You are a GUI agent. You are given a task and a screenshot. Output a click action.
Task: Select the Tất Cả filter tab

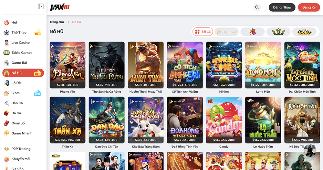(203, 32)
